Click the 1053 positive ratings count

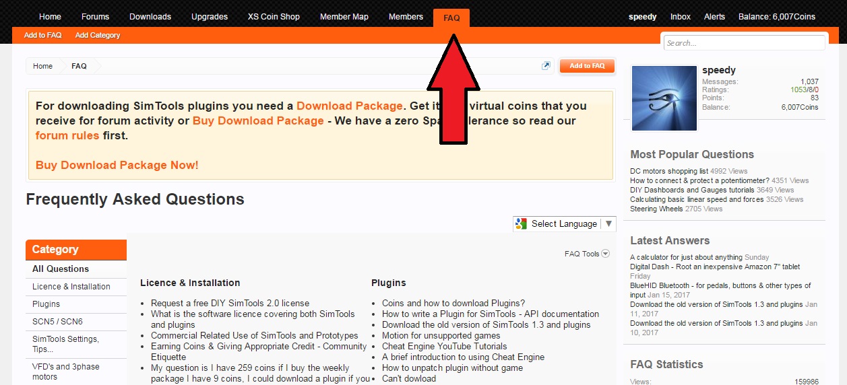798,90
